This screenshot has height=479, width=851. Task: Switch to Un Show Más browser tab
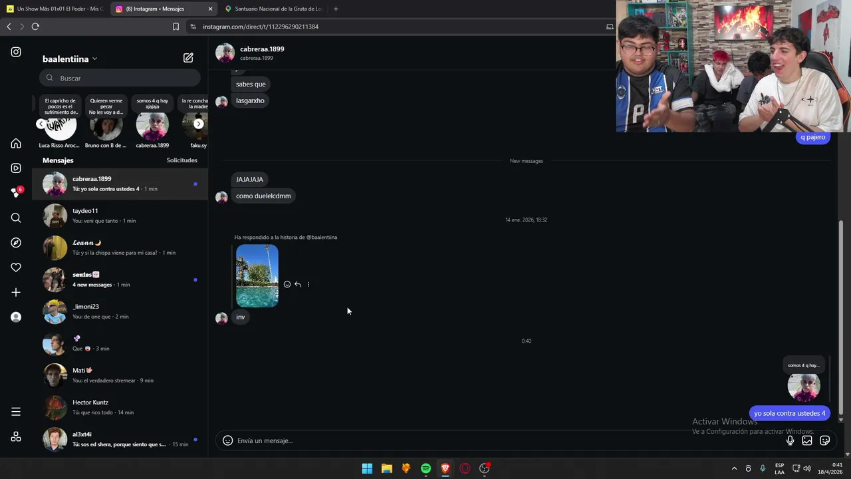[55, 9]
